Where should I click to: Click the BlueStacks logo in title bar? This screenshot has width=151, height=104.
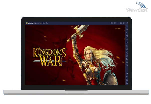[27, 23]
